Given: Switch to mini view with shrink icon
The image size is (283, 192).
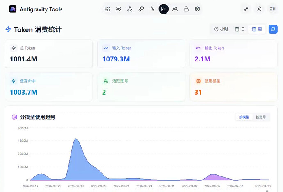Looking at the screenshot, I should (246, 9).
